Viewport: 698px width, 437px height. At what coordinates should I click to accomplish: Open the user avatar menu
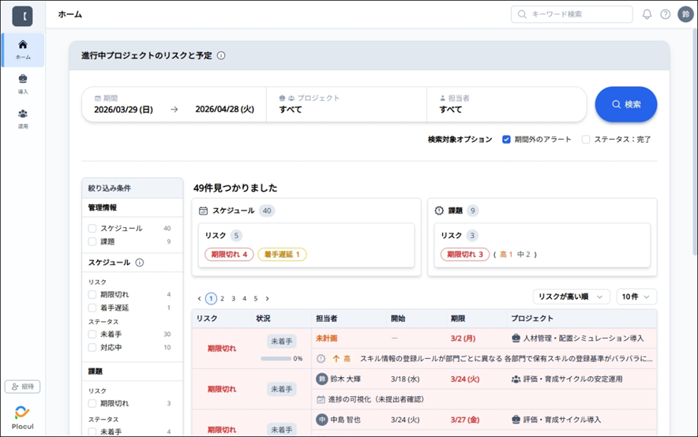click(x=685, y=14)
